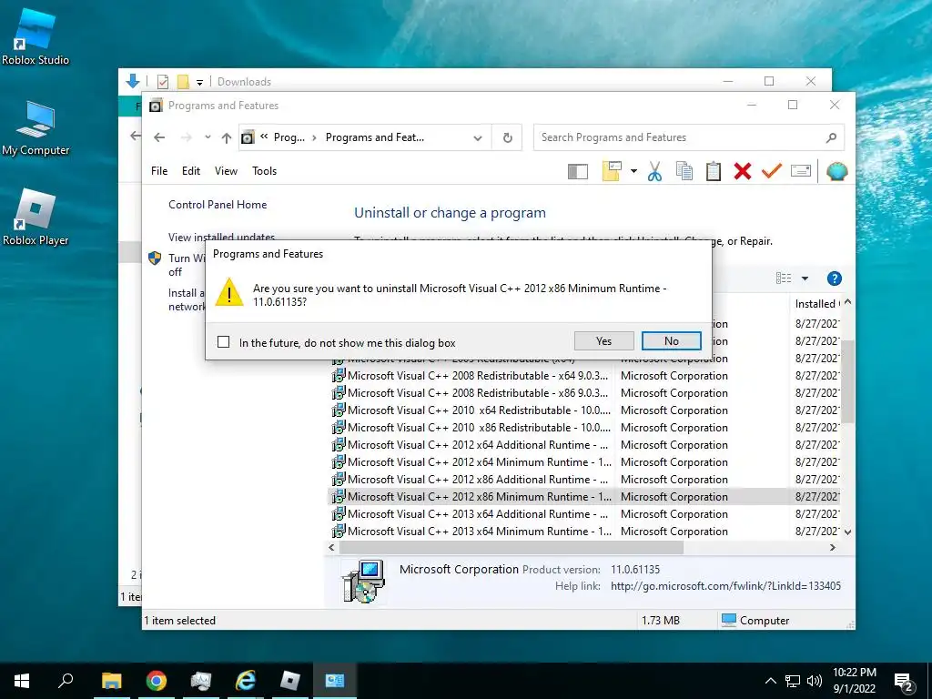932x699 pixels.
Task: Show hidden system tray icons
Action: (770, 681)
